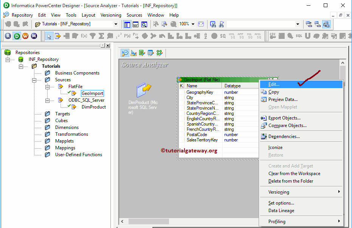Open the Transformation Developer tool icon
Screen dimensions: 352x228
[142, 53]
